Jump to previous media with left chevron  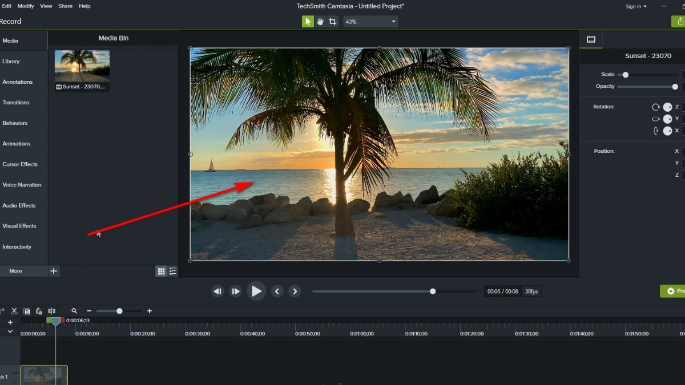point(277,291)
